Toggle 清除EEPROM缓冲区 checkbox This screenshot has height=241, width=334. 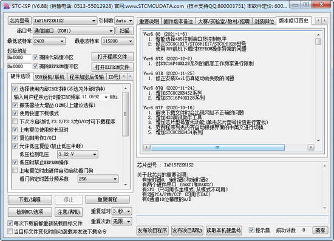point(36,66)
